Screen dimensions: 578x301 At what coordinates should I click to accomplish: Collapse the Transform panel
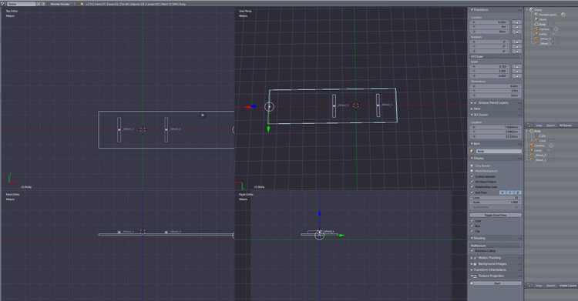click(x=472, y=10)
